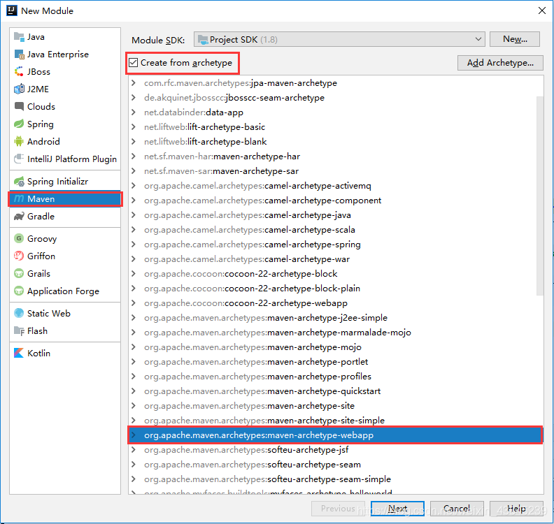Close the New Module dialog
The width and height of the screenshot is (554, 524).
[x=542, y=10]
